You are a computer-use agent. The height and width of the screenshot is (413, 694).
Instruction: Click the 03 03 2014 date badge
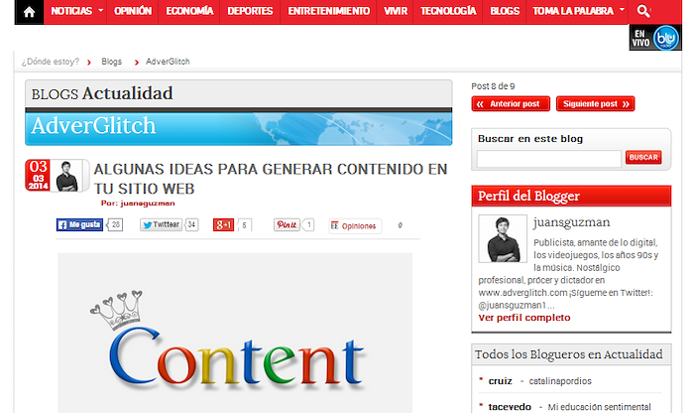(x=38, y=175)
